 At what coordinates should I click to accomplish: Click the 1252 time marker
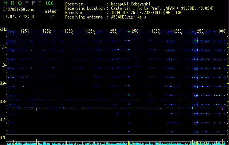pos(47,31)
